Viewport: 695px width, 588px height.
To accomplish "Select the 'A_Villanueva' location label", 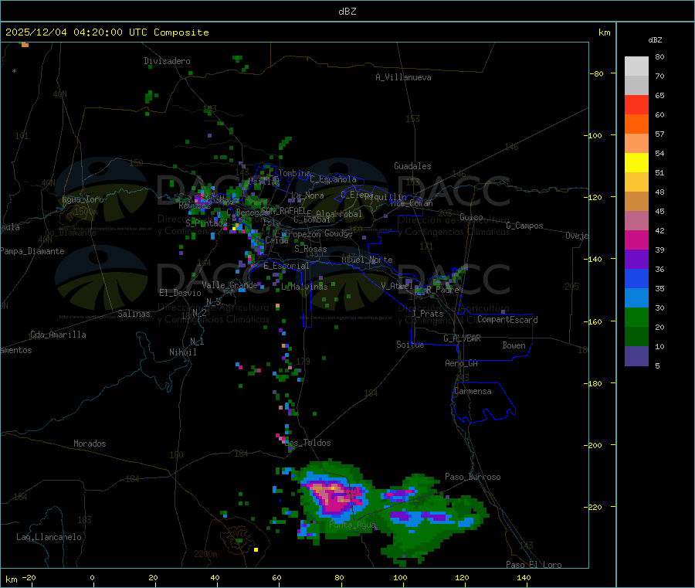I will pyautogui.click(x=403, y=77).
